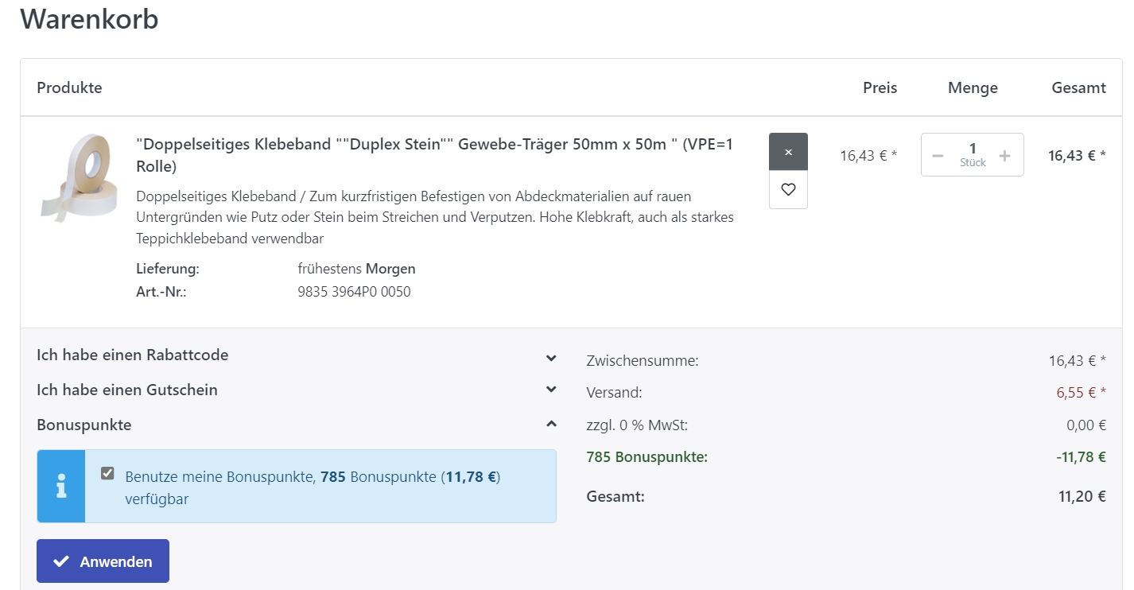Decrease quantity with the minus icon
The width and height of the screenshot is (1134, 590).
point(938,156)
